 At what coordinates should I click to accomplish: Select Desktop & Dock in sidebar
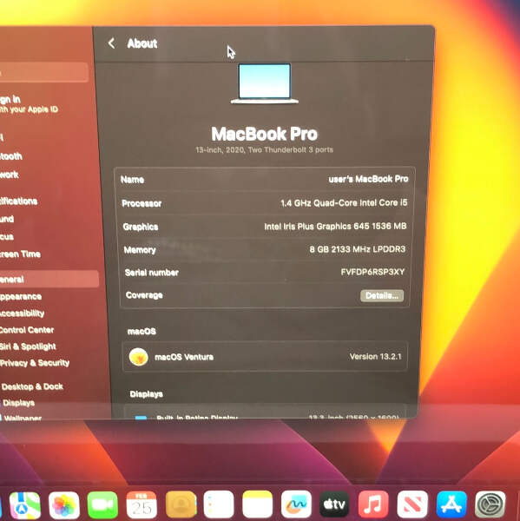tap(32, 386)
